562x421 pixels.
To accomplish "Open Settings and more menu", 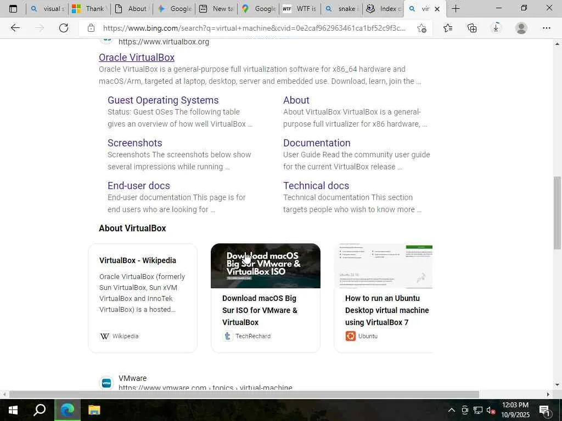I will click(546, 28).
